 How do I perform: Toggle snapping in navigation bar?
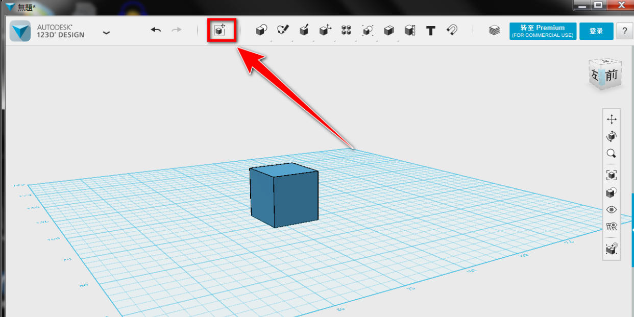[x=612, y=249]
